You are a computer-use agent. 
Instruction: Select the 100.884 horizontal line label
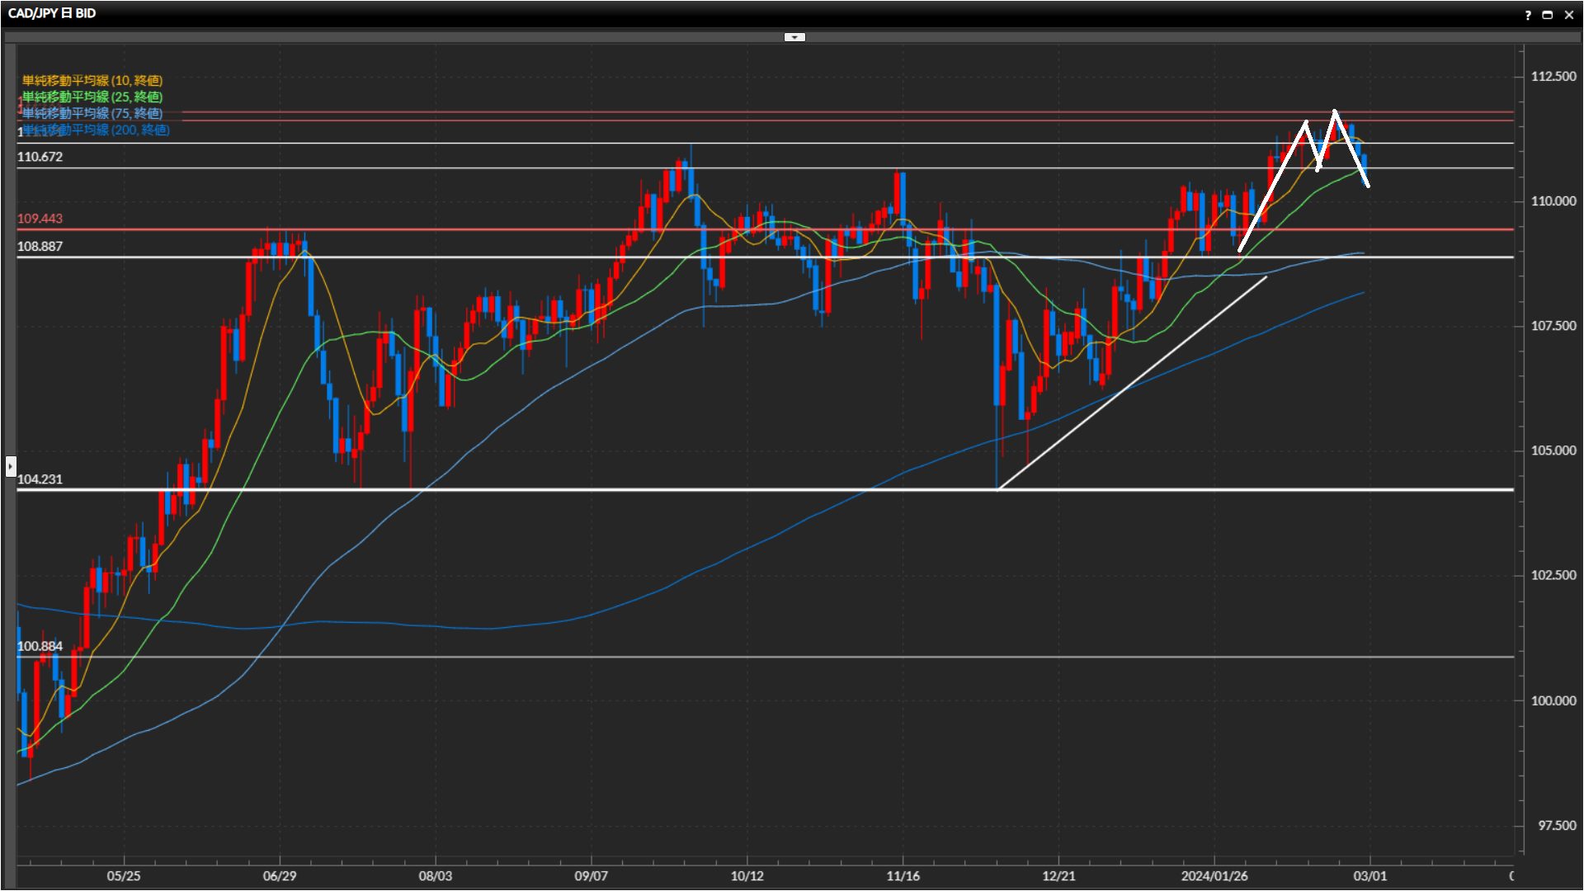tap(40, 646)
